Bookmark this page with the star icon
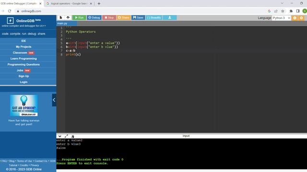The image size is (307, 172). tap(283, 11)
